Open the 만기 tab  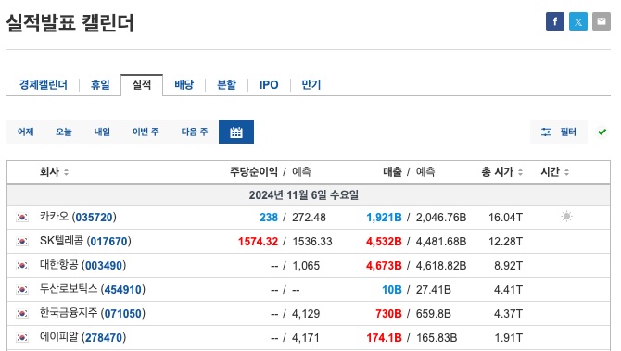tap(310, 84)
